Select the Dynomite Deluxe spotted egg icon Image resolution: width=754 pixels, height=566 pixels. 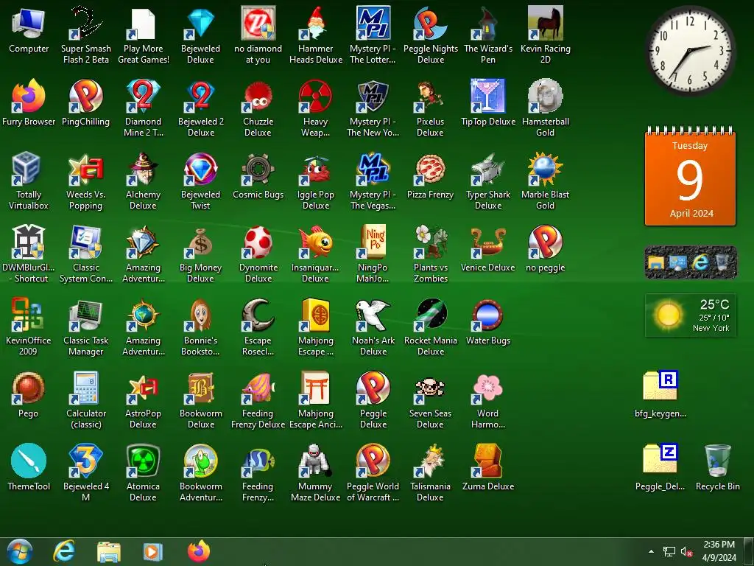[x=258, y=242]
